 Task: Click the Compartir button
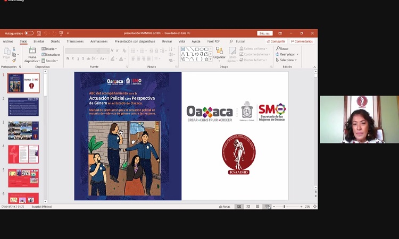tap(276, 41)
